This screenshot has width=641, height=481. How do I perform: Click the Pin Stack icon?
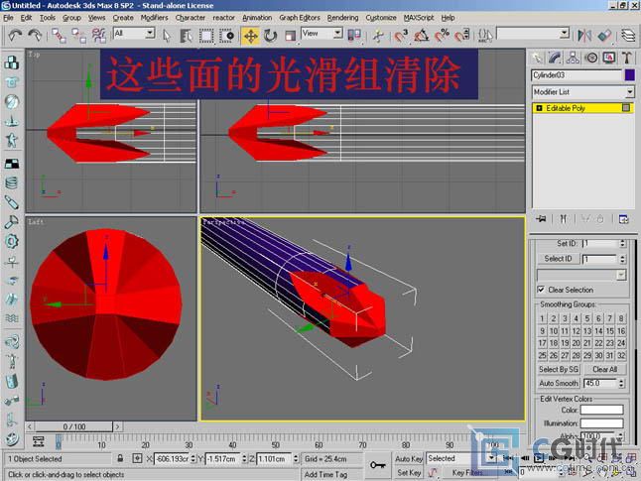tap(541, 219)
